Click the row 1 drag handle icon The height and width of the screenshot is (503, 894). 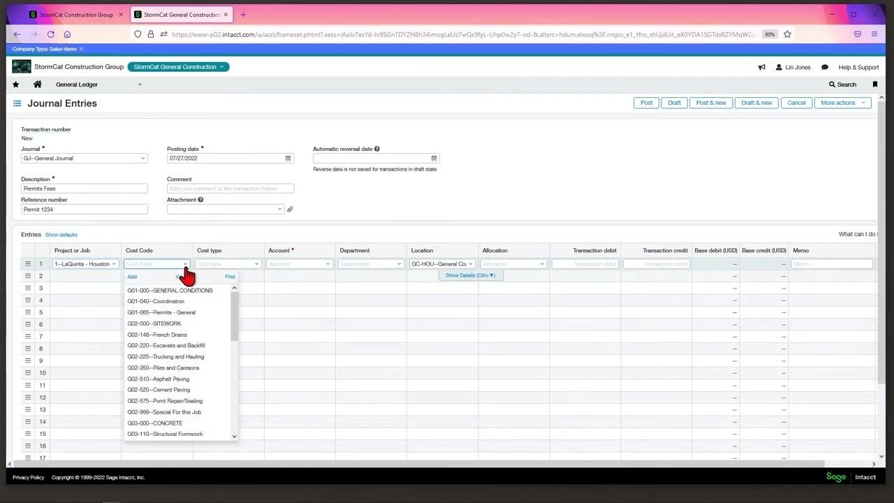point(28,264)
